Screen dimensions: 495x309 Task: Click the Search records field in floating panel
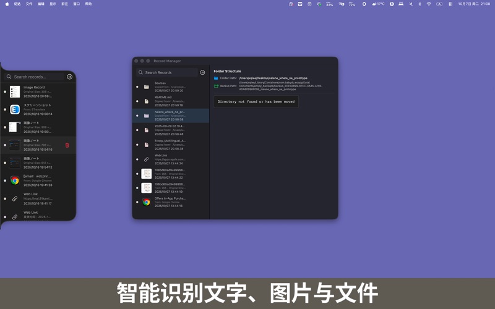click(37, 77)
